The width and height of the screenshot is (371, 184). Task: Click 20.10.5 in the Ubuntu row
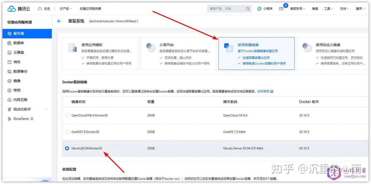pyautogui.click(x=304, y=148)
